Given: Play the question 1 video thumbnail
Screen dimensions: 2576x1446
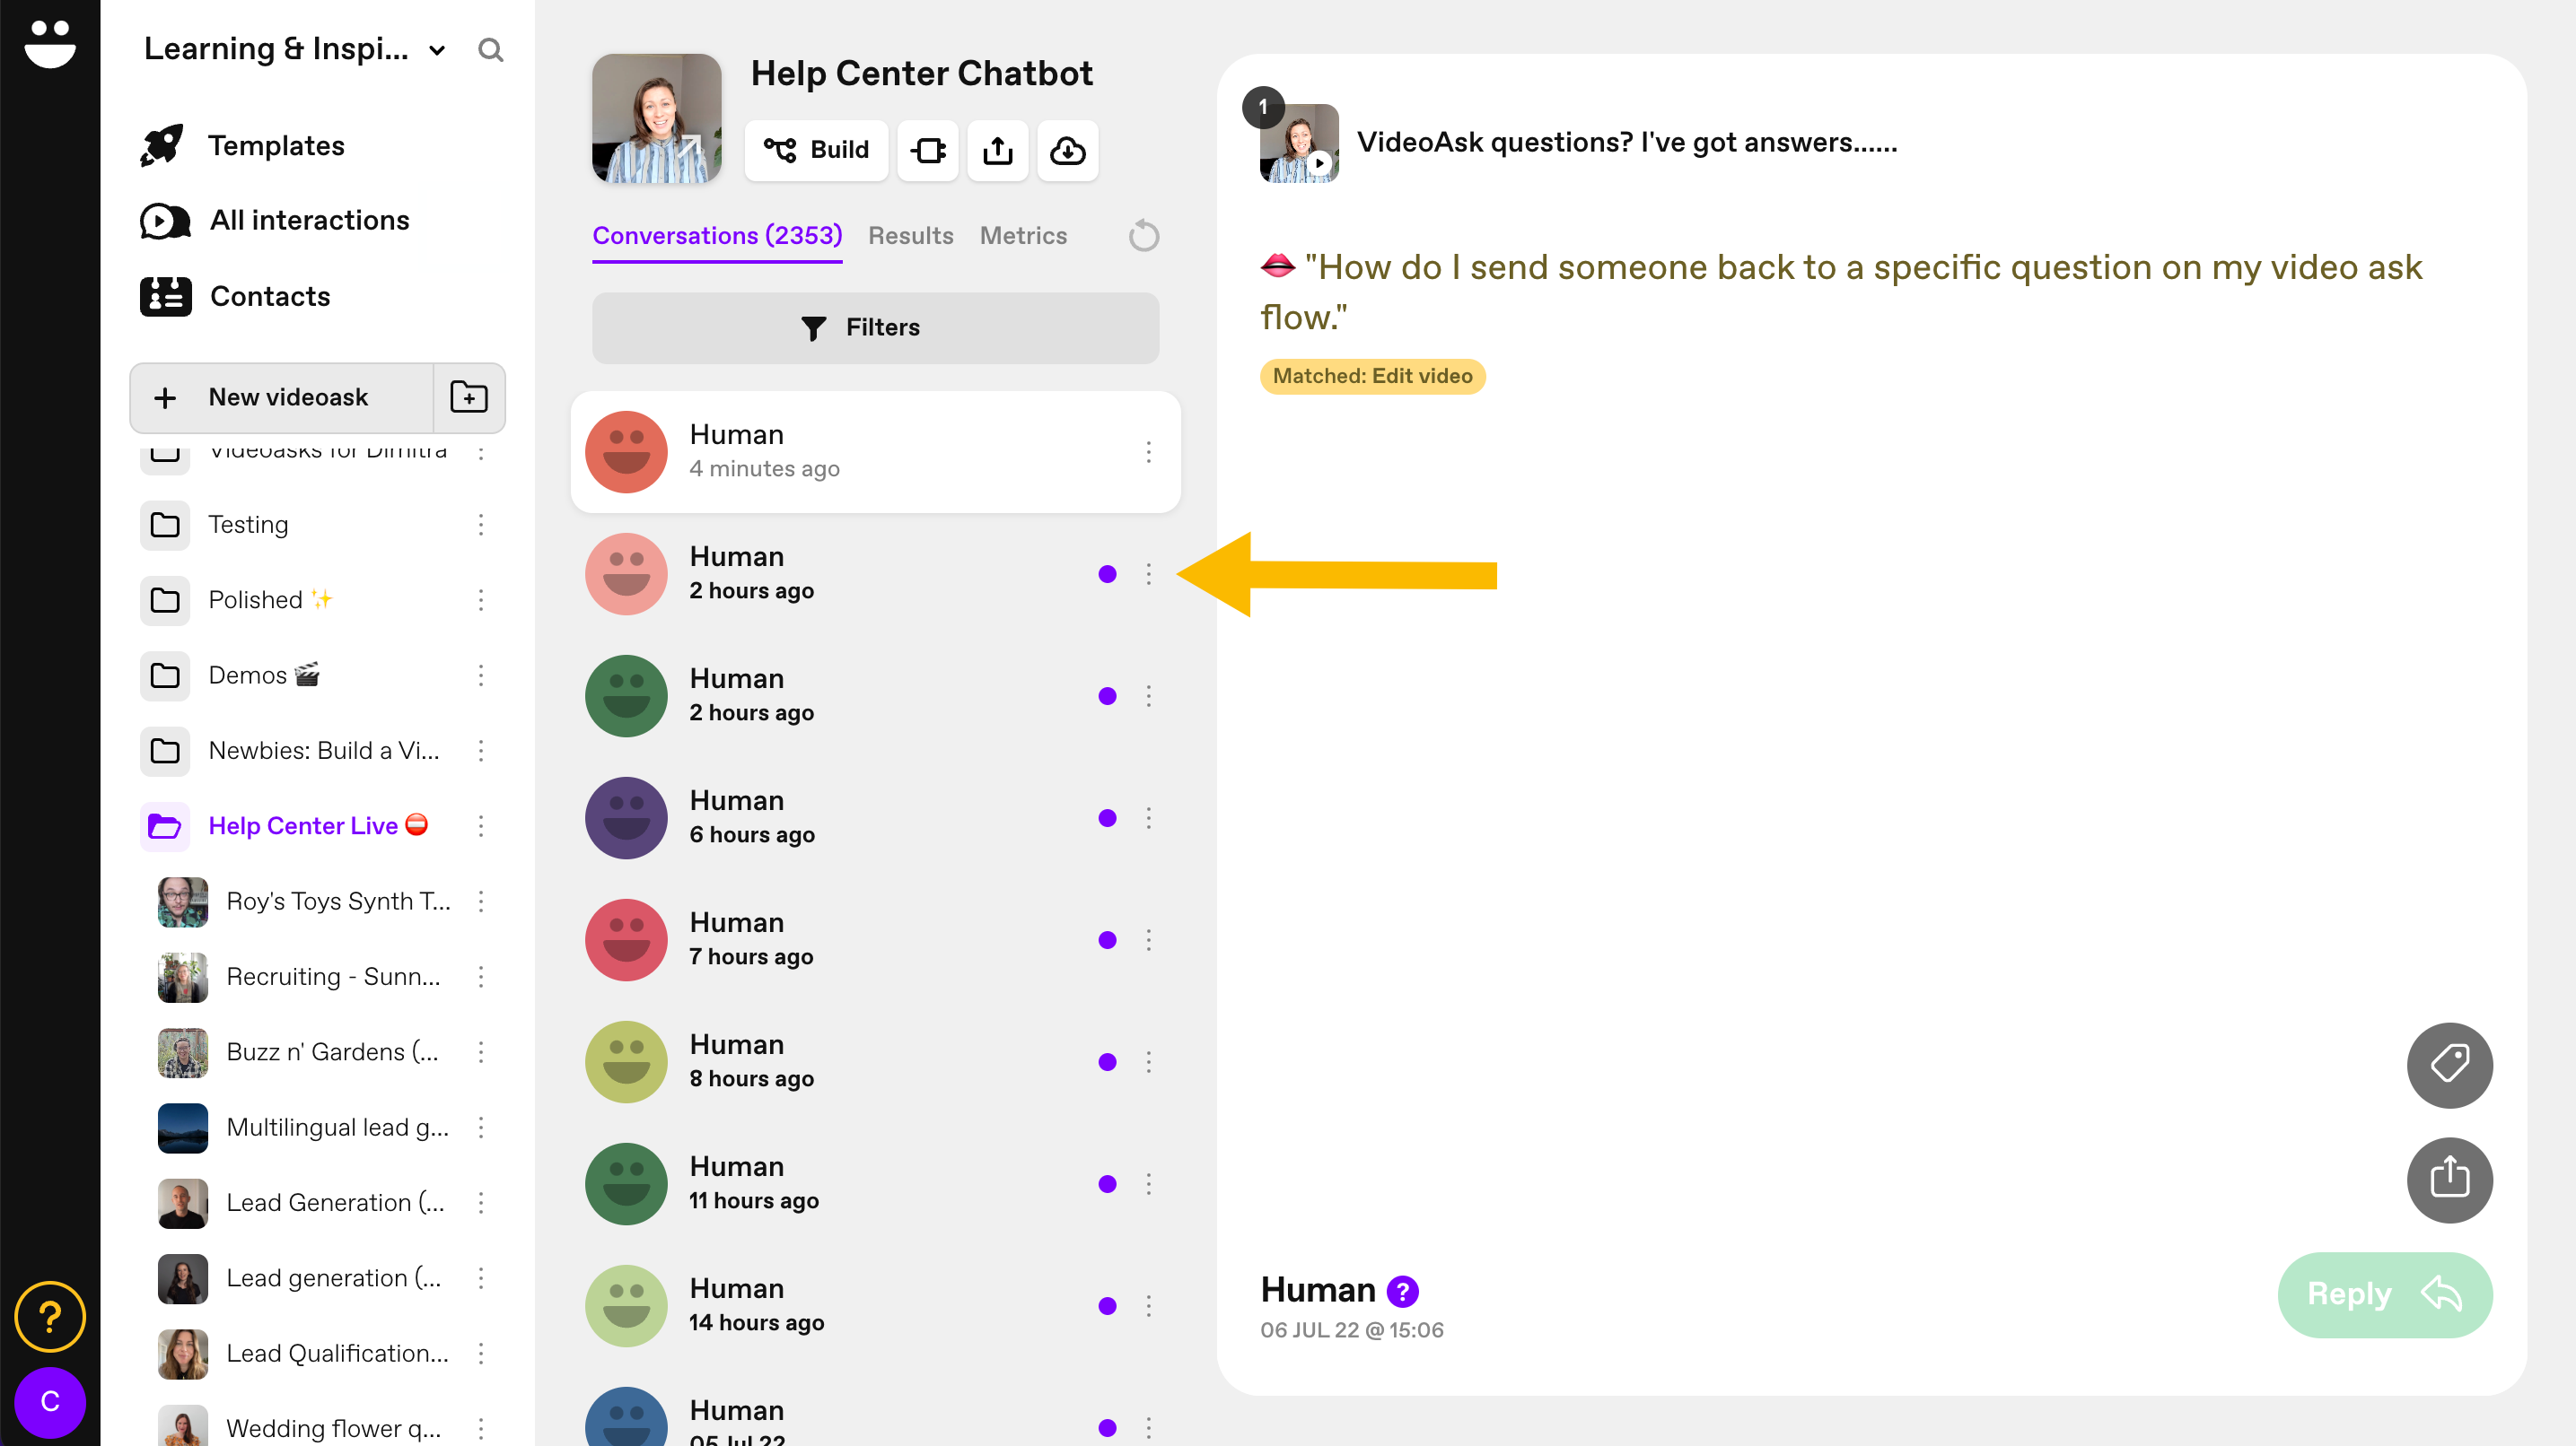Looking at the screenshot, I should (x=1298, y=143).
